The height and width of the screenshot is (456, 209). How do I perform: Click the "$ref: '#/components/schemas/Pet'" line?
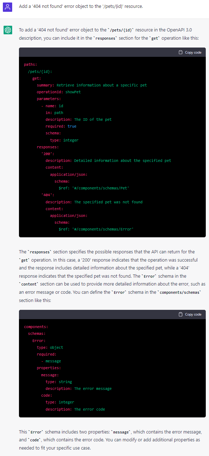(x=94, y=188)
